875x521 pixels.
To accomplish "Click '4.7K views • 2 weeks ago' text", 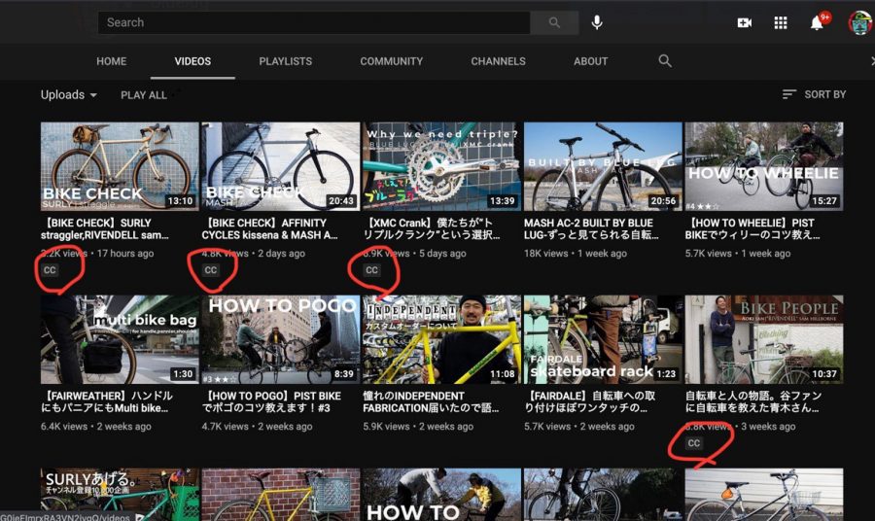I will [x=258, y=426].
